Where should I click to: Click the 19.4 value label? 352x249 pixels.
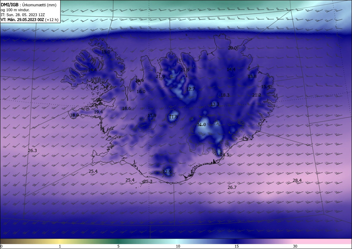click(98, 112)
